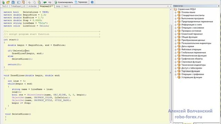Click the 'int start()' function header

pyautogui.click(x=11, y=40)
